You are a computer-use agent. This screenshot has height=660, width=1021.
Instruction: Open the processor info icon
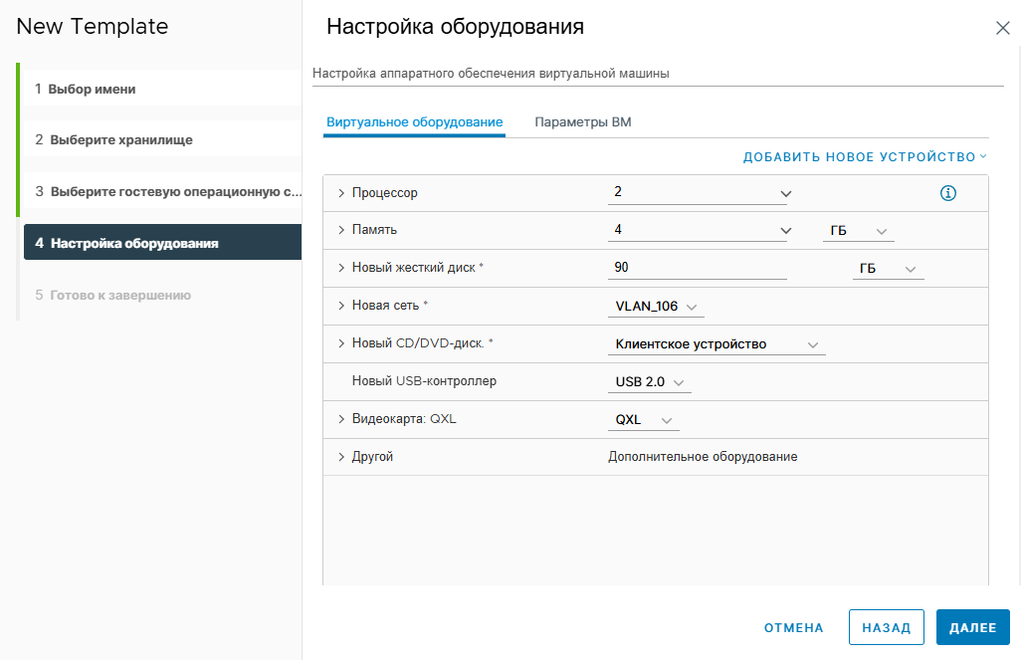948,193
